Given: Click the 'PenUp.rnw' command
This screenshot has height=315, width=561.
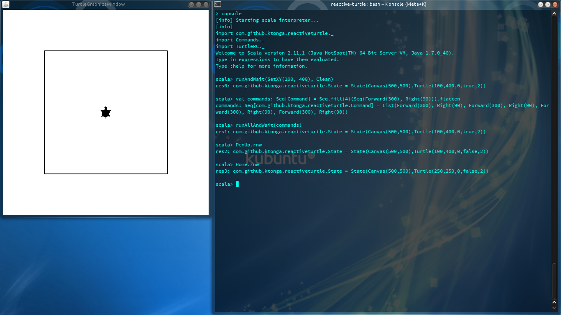Looking at the screenshot, I should [248, 145].
